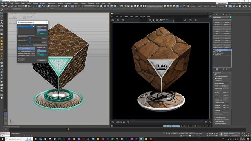The height and width of the screenshot is (141, 251).
Task: Choose the Select Object tool
Action: point(26,6)
